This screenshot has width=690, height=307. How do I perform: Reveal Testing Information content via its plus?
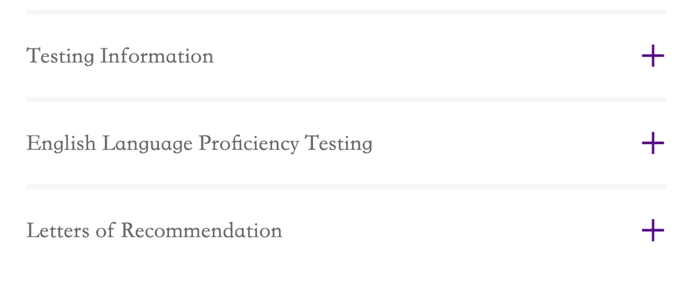(653, 56)
